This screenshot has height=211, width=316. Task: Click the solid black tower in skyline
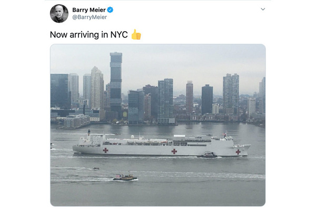[x=207, y=100]
